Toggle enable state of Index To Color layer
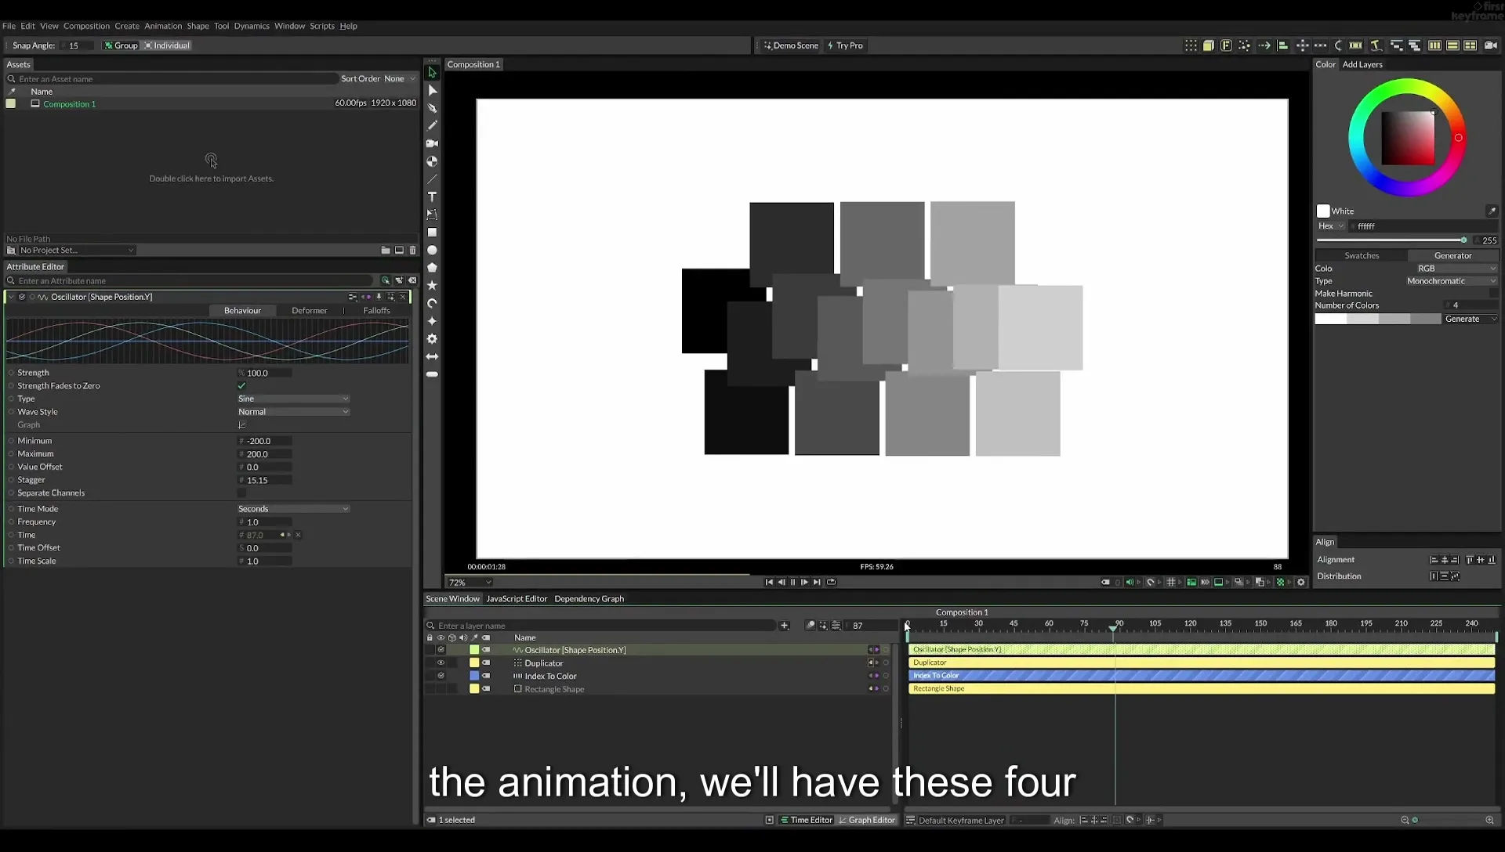The width and height of the screenshot is (1505, 852). tap(441, 676)
